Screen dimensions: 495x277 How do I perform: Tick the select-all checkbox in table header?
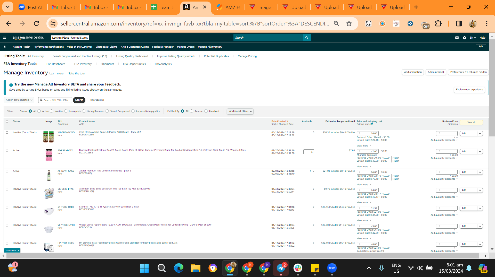pyautogui.click(x=7, y=122)
